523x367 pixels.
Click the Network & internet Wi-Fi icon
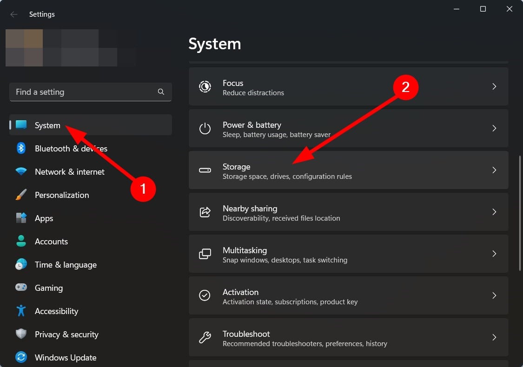coord(21,171)
